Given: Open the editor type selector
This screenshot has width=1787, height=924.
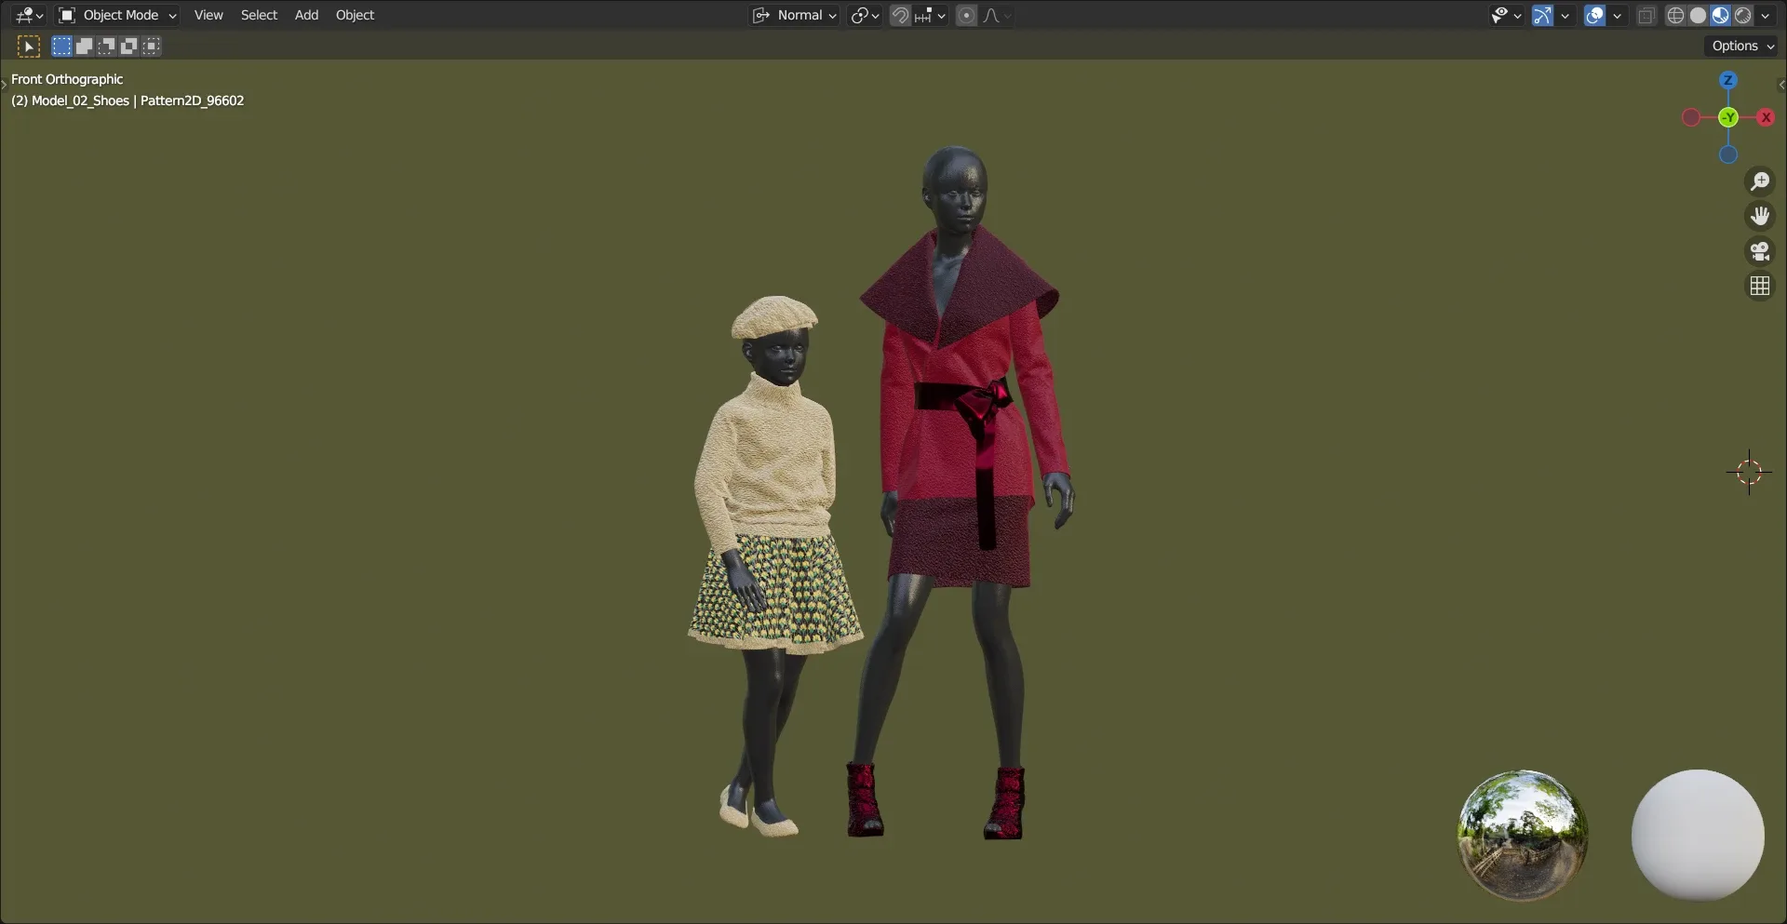Looking at the screenshot, I should [30, 15].
